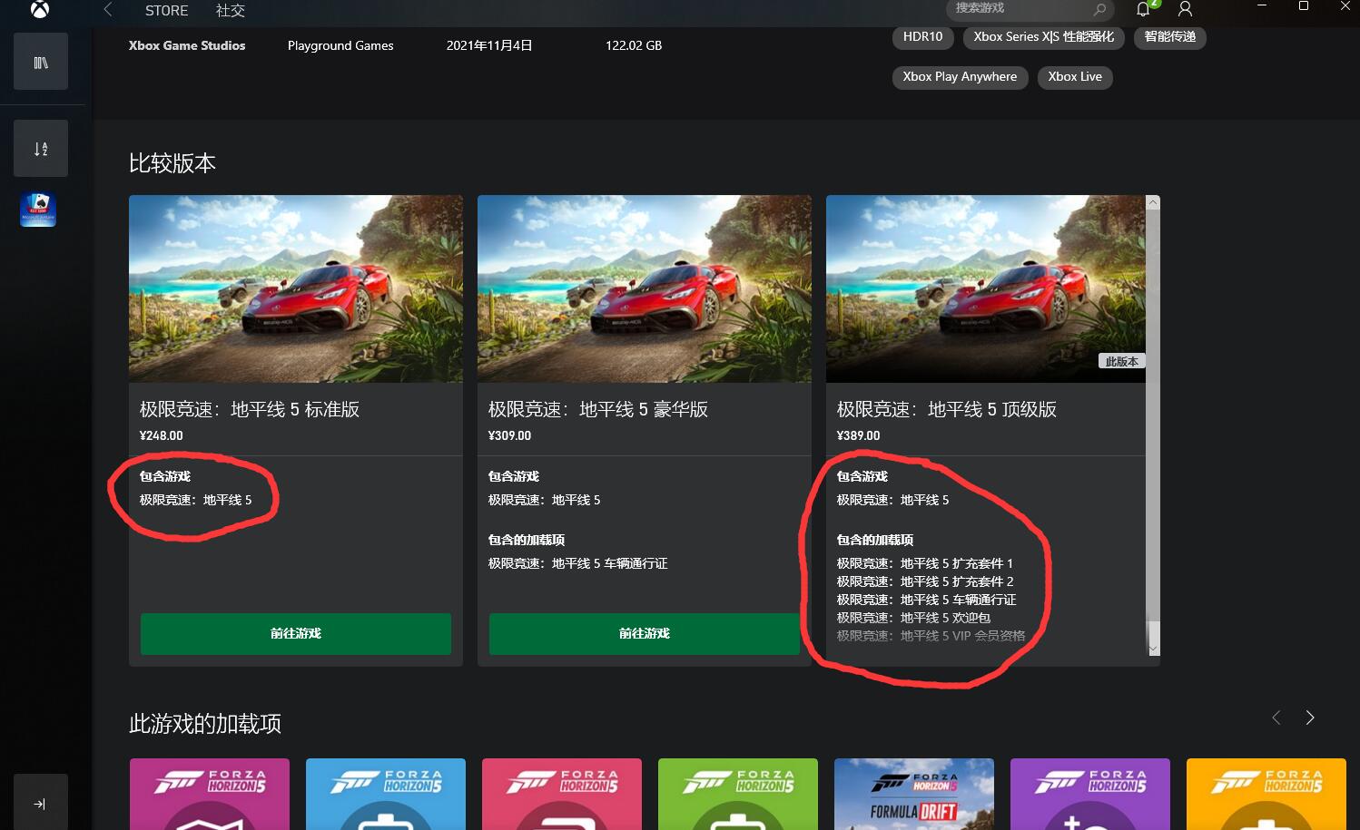Image resolution: width=1360 pixels, height=830 pixels.
Task: Click VIP 会员资格 in 顶级版 list
Action: pos(931,636)
